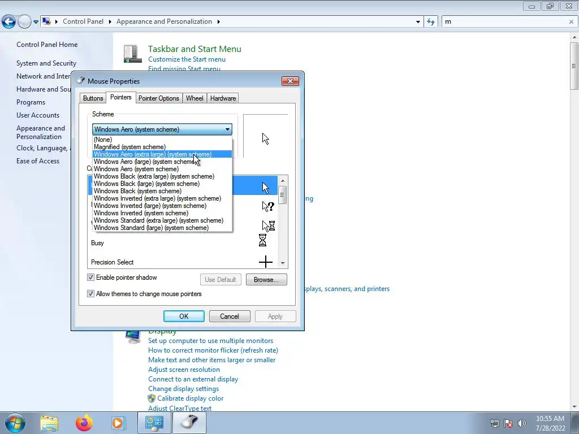Launch Firefox from the taskbar

(84, 423)
